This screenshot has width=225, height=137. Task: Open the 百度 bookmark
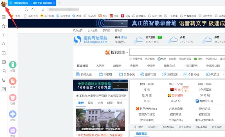click(77, 16)
